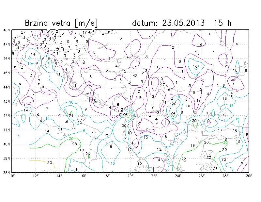Pick the wind speed value 30 on the yellow contour

50,163
